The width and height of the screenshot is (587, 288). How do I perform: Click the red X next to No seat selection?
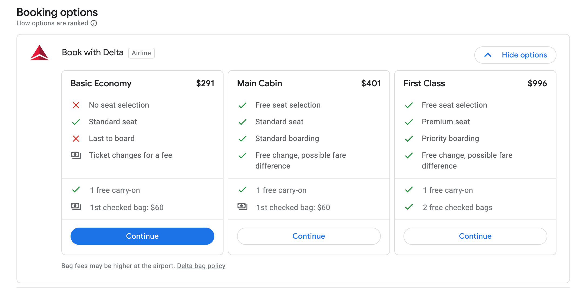coord(76,105)
